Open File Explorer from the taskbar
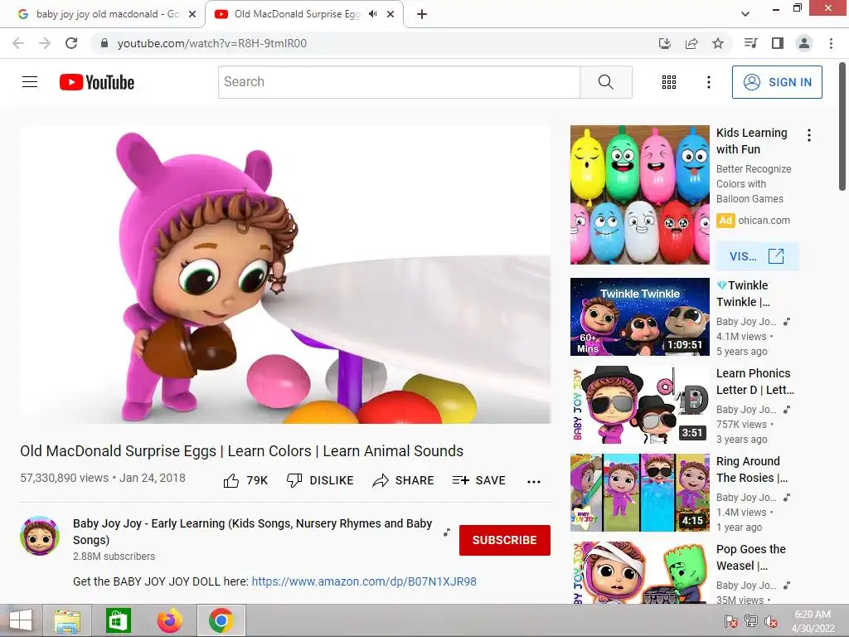This screenshot has width=849, height=637. 67,620
